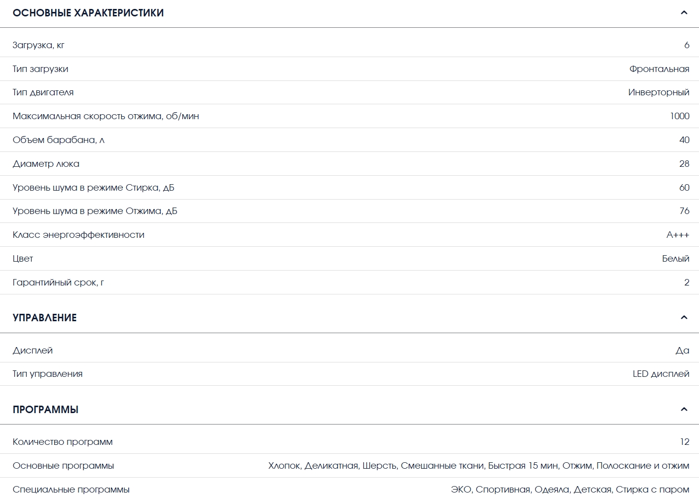Click the Диаметр люка row label
This screenshot has height=497, width=699.
click(46, 164)
